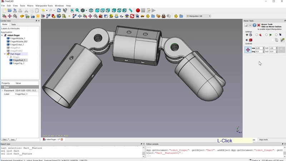
Task: Click the large Mover button in Controls
Action: pyautogui.click(x=248, y=50)
